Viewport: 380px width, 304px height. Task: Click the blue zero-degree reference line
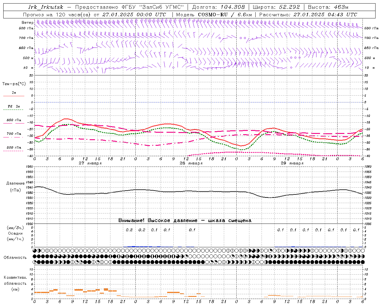click(x=199, y=102)
